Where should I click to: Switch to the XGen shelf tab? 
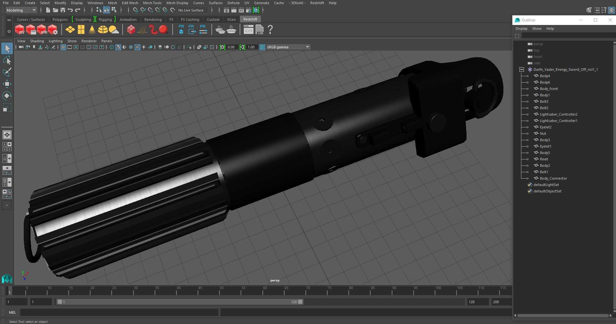coord(231,20)
